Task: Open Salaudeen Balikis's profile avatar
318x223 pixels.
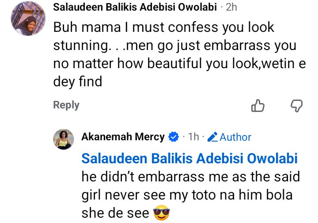Action: click(27, 19)
